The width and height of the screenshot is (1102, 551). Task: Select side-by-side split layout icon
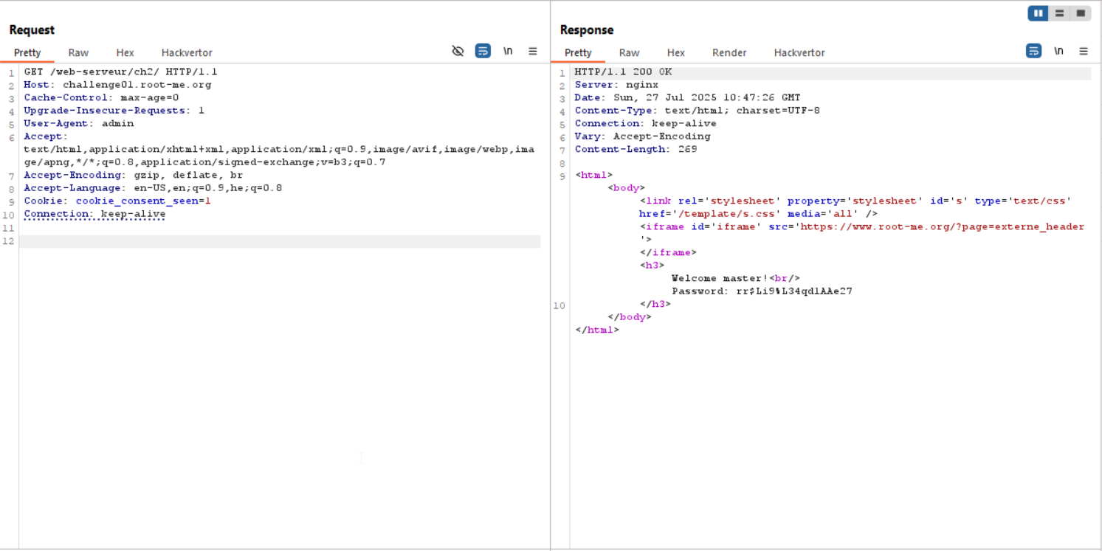click(x=1038, y=13)
